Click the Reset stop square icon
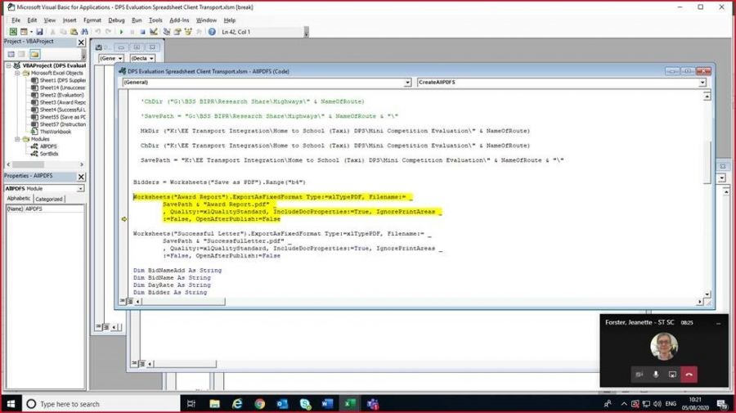736x413 pixels. (142, 32)
